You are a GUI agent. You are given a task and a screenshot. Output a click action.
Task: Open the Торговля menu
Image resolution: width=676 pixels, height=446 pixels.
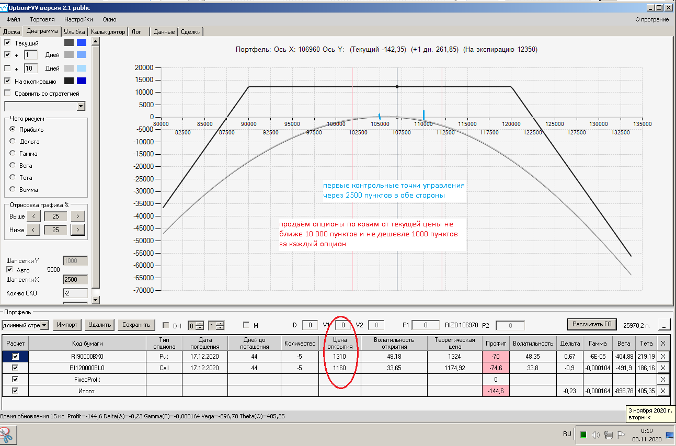click(x=42, y=19)
